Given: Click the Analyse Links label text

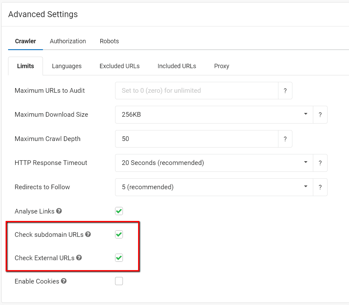Looking at the screenshot, I should pos(35,211).
